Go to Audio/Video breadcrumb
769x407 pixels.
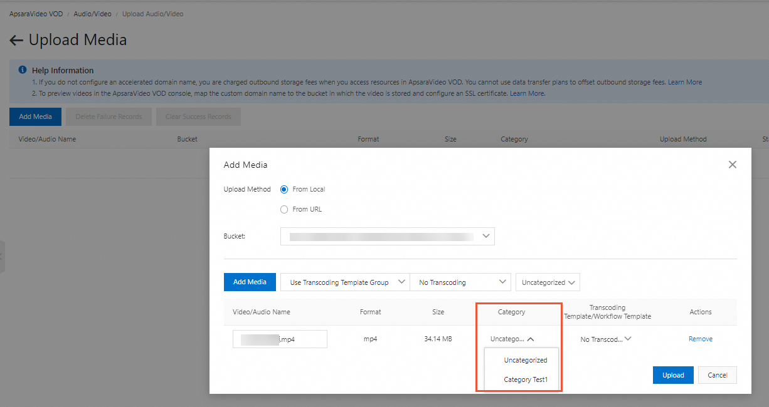pyautogui.click(x=92, y=13)
